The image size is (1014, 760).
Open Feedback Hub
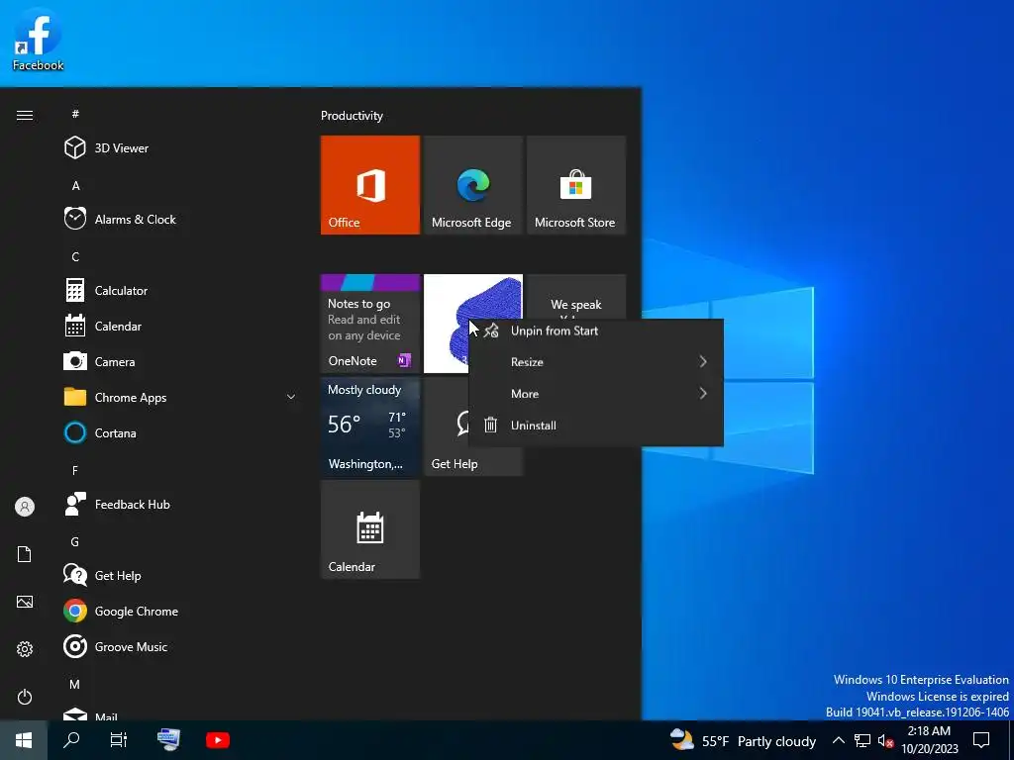click(132, 504)
